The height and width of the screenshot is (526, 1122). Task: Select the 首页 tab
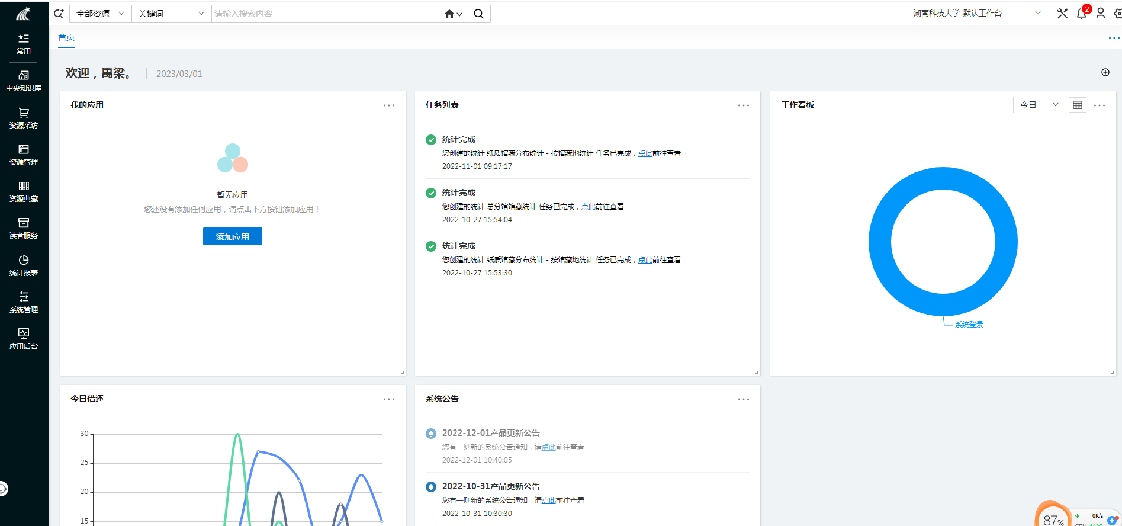pyautogui.click(x=66, y=37)
